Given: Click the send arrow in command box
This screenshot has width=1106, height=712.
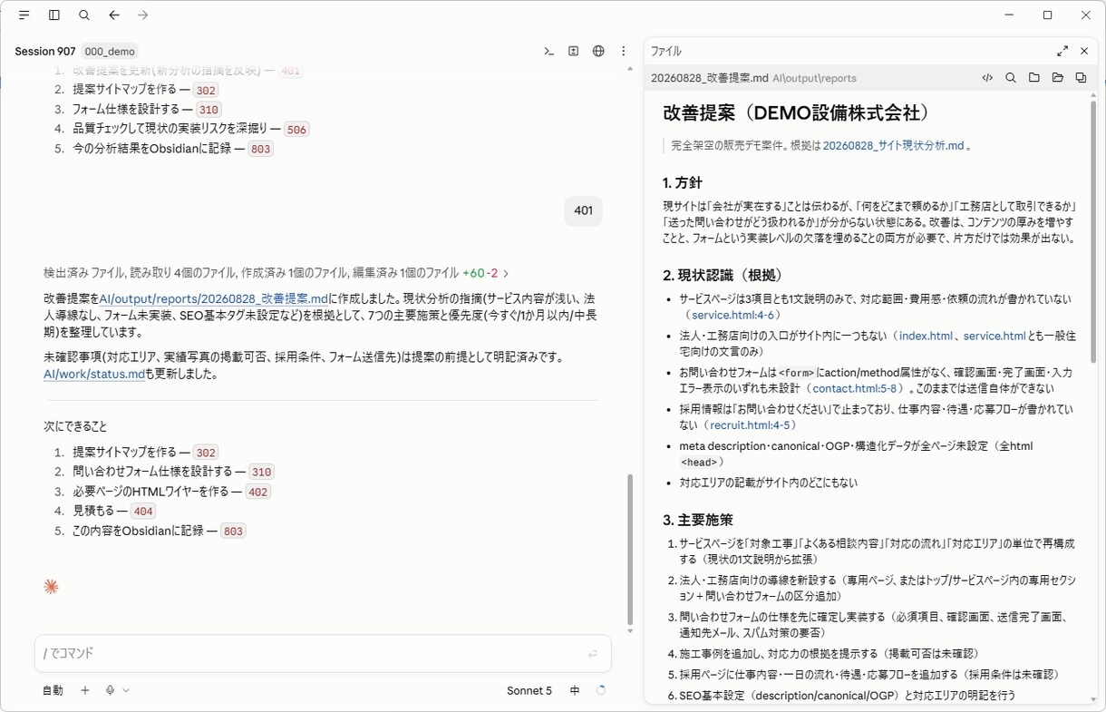Looking at the screenshot, I should pyautogui.click(x=593, y=653).
